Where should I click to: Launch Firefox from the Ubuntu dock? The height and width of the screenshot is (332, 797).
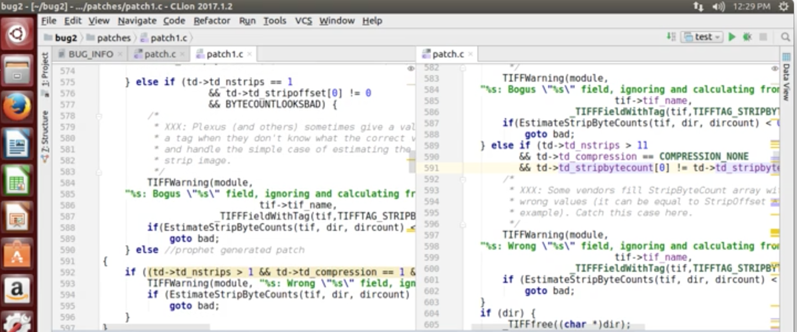pos(17,107)
